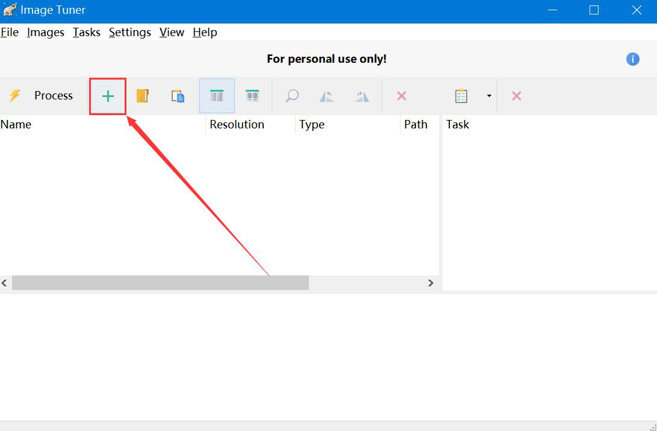Click the flip right toolbar icon

pyautogui.click(x=362, y=96)
